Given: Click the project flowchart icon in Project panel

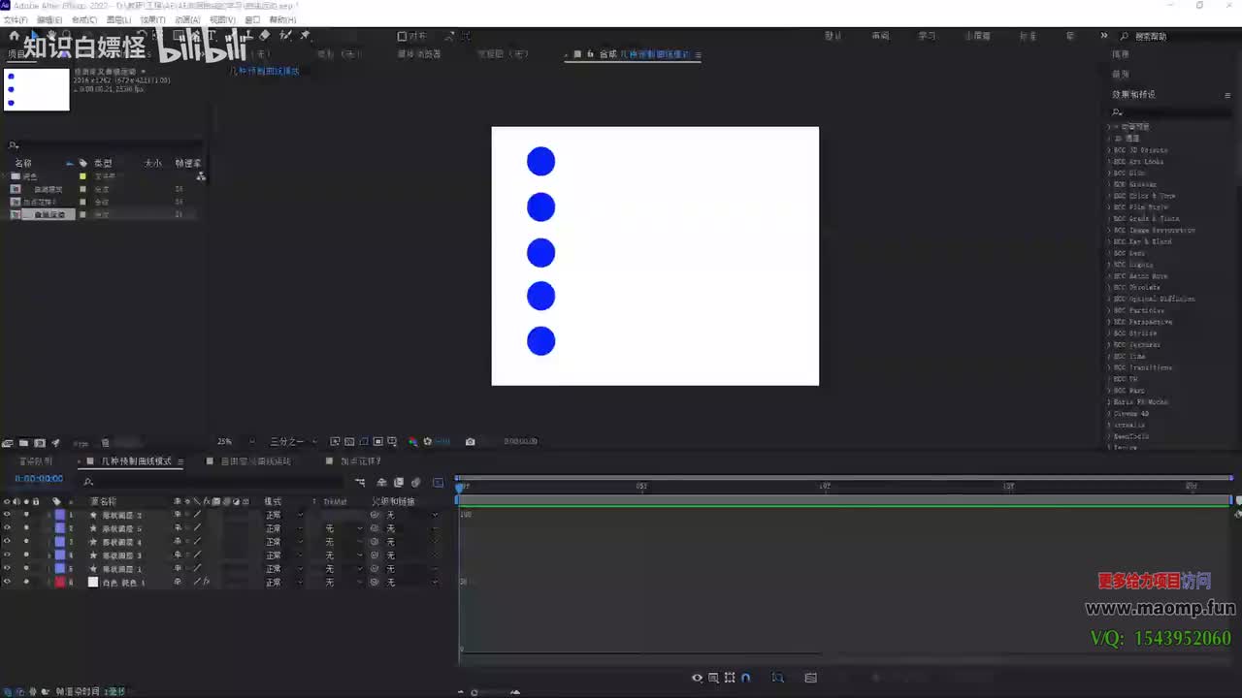Looking at the screenshot, I should (x=201, y=176).
